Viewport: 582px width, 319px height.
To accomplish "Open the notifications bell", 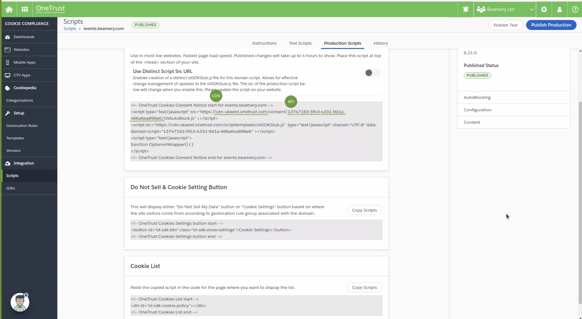I will pos(466,9).
